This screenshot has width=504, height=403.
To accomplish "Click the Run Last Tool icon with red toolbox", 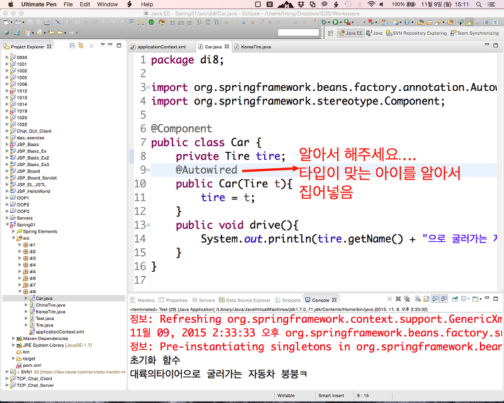I will pos(347,22).
